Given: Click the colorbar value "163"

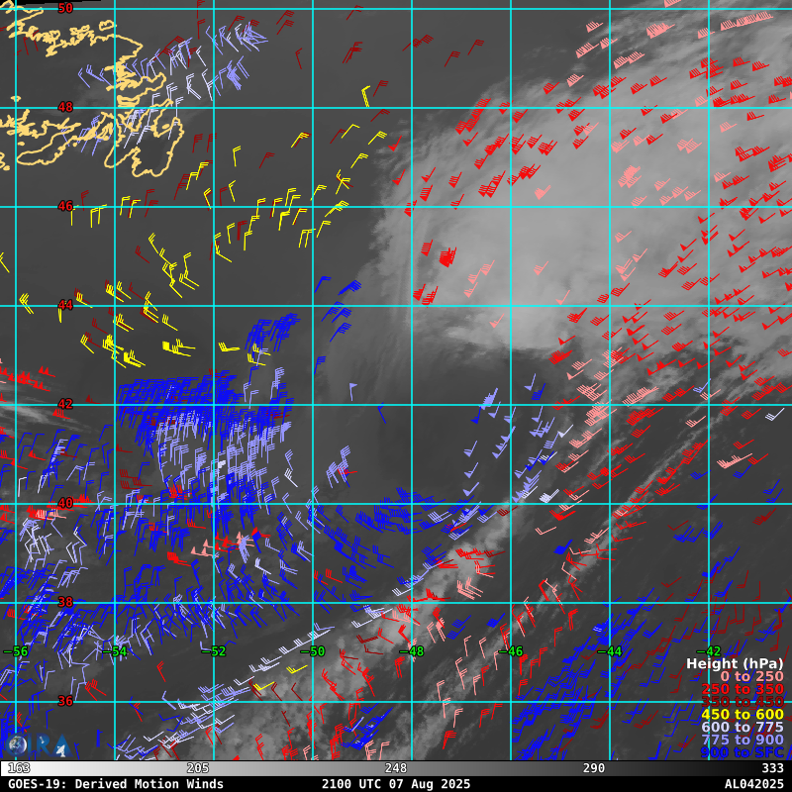Looking at the screenshot, I should point(19,769).
